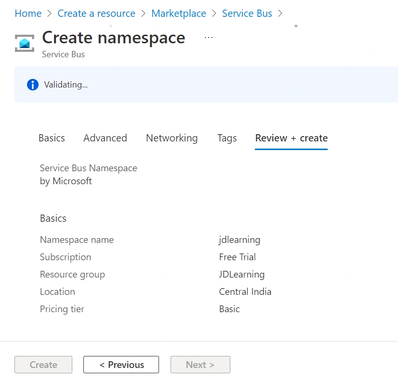This screenshot has width=398, height=380.
Task: Select the namespace name value jdlearning
Action: click(239, 240)
